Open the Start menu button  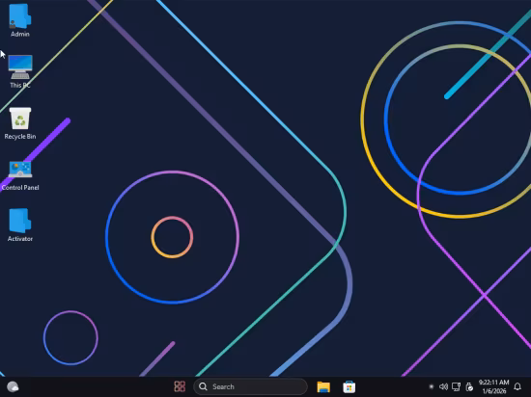(180, 386)
